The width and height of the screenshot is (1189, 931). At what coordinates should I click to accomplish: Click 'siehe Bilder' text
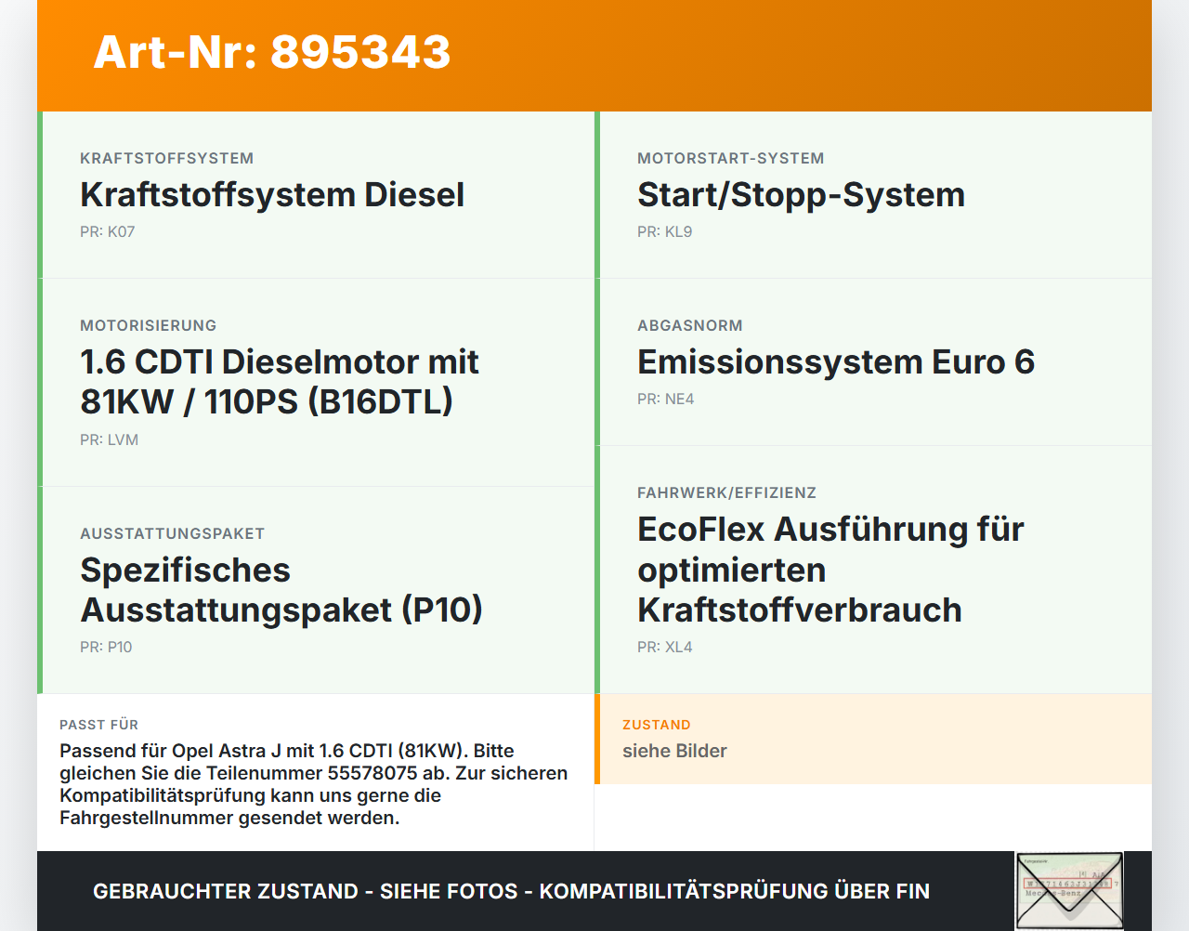coord(674,751)
